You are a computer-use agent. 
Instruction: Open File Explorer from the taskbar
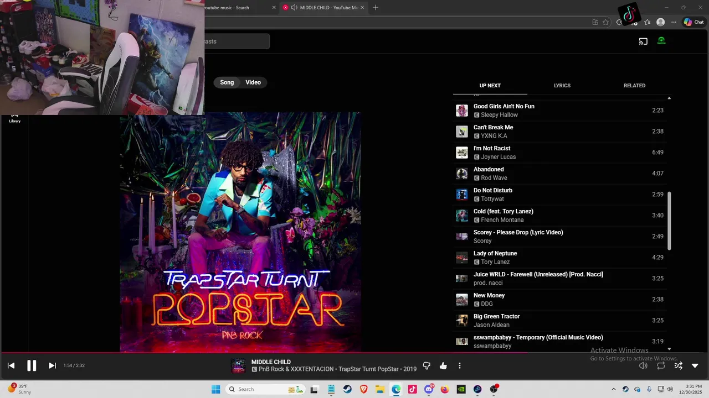[380, 389]
